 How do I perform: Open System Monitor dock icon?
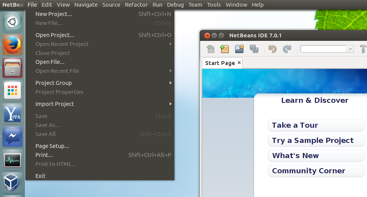coord(12,160)
